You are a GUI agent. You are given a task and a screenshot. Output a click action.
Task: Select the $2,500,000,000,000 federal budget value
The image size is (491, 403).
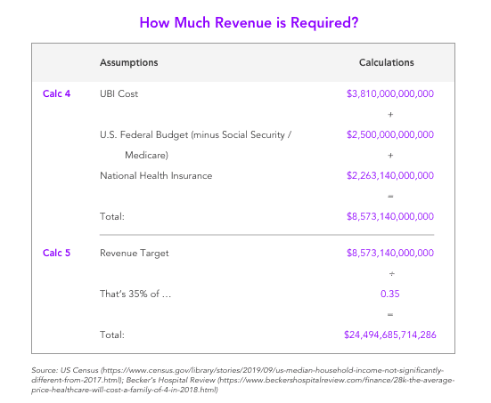coord(390,134)
